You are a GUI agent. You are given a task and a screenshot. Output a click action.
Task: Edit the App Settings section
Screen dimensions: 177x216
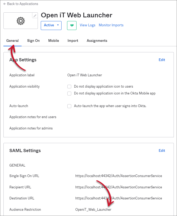162,60
